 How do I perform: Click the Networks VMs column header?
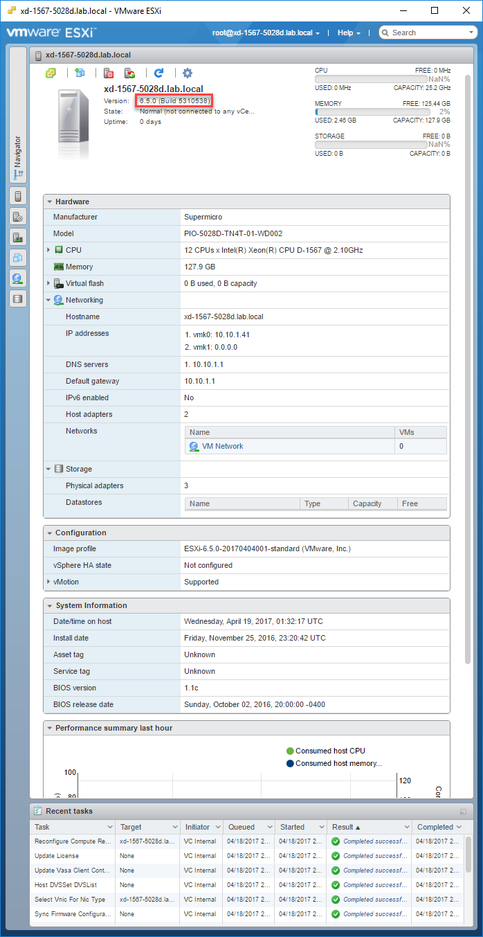pos(421,431)
